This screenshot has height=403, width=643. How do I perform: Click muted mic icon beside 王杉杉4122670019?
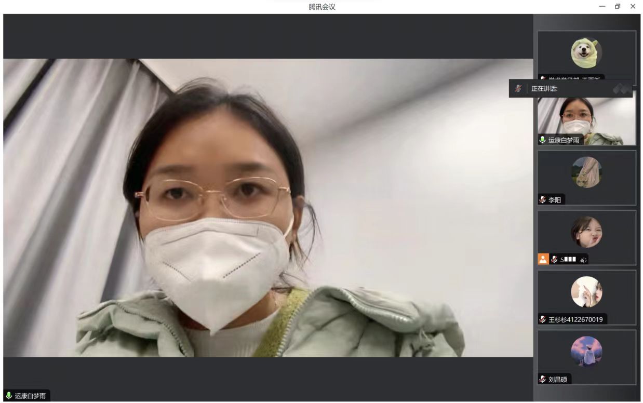(543, 319)
